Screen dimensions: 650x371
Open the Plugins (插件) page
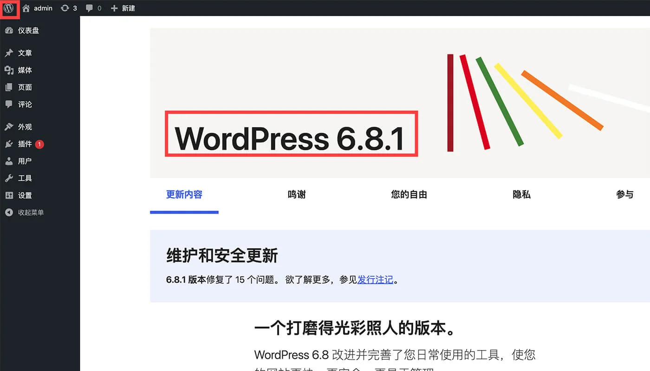click(x=24, y=144)
